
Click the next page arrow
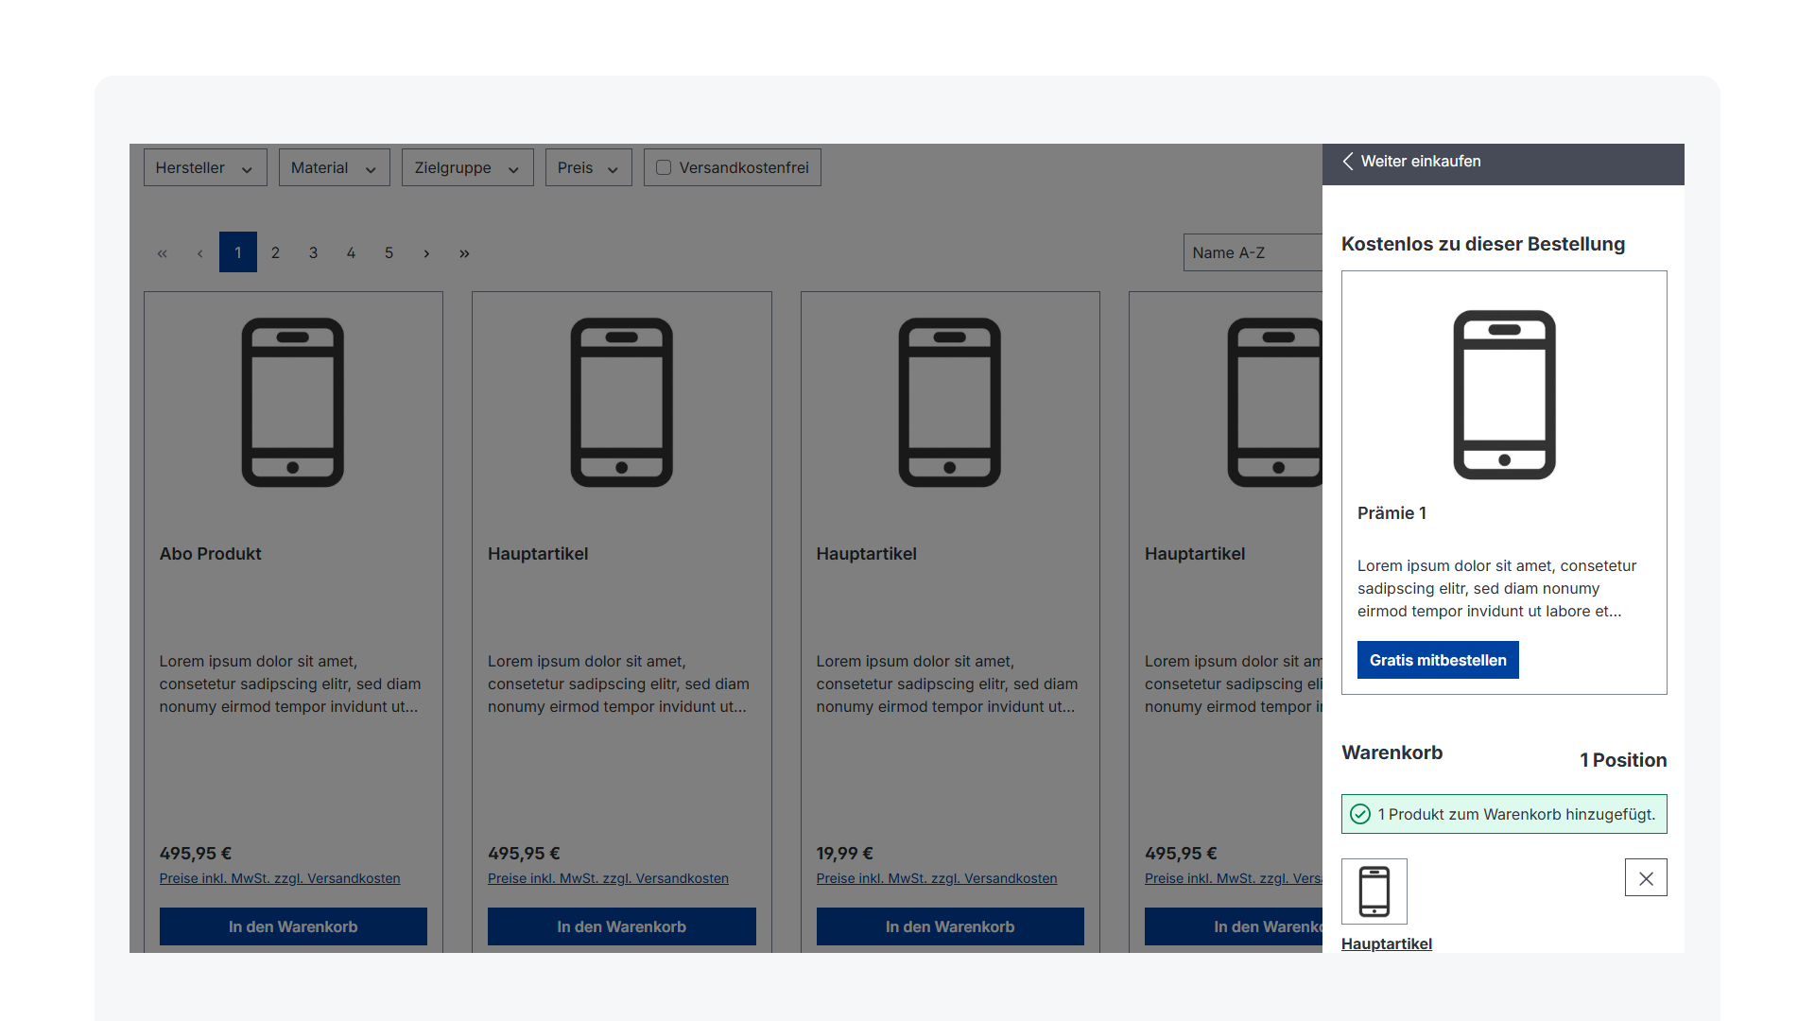[426, 253]
